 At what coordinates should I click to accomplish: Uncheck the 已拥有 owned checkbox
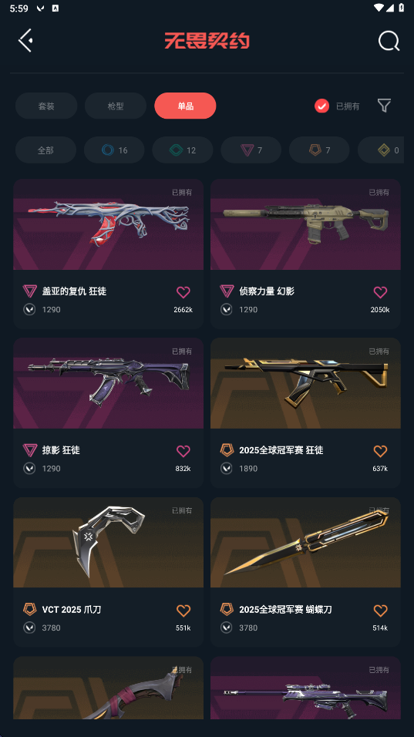tap(322, 106)
